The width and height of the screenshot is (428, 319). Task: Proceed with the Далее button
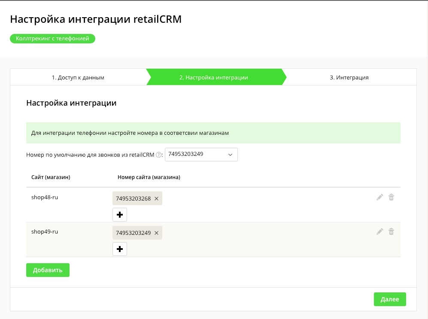[390, 299]
